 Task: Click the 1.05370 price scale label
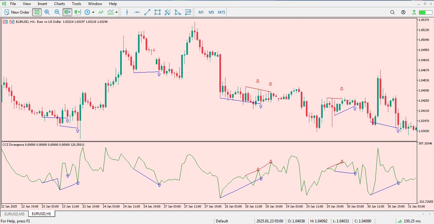click(424, 20)
